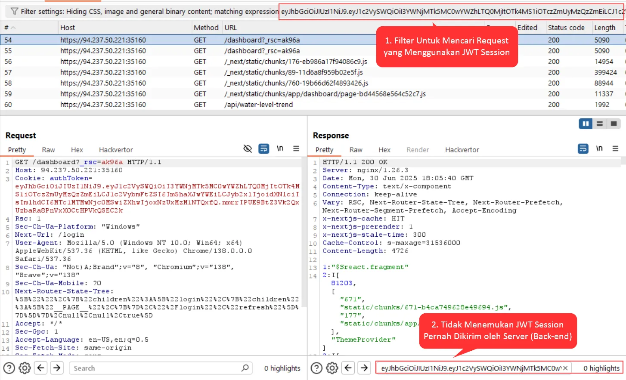Toggle word wrap icon in Request panel
Image resolution: width=626 pixels, height=380 pixels.
pyautogui.click(x=263, y=148)
